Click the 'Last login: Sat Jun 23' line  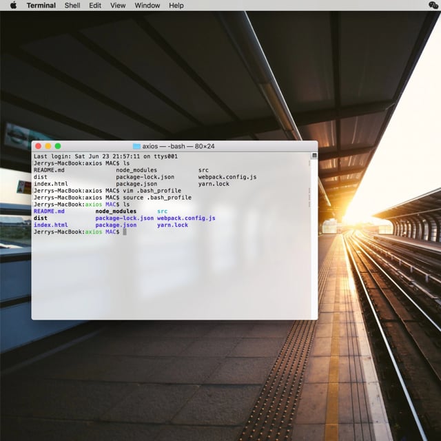[x=105, y=156]
